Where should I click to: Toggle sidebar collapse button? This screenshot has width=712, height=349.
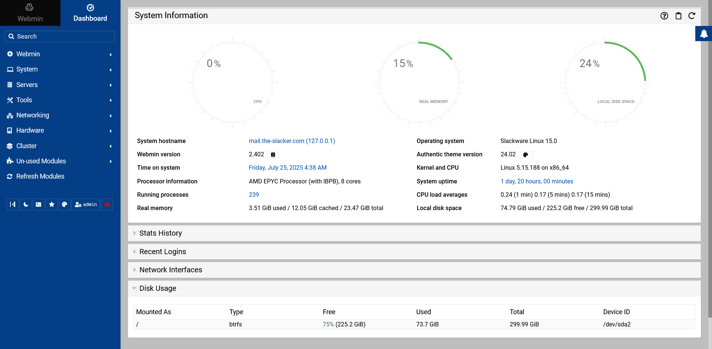(13, 205)
